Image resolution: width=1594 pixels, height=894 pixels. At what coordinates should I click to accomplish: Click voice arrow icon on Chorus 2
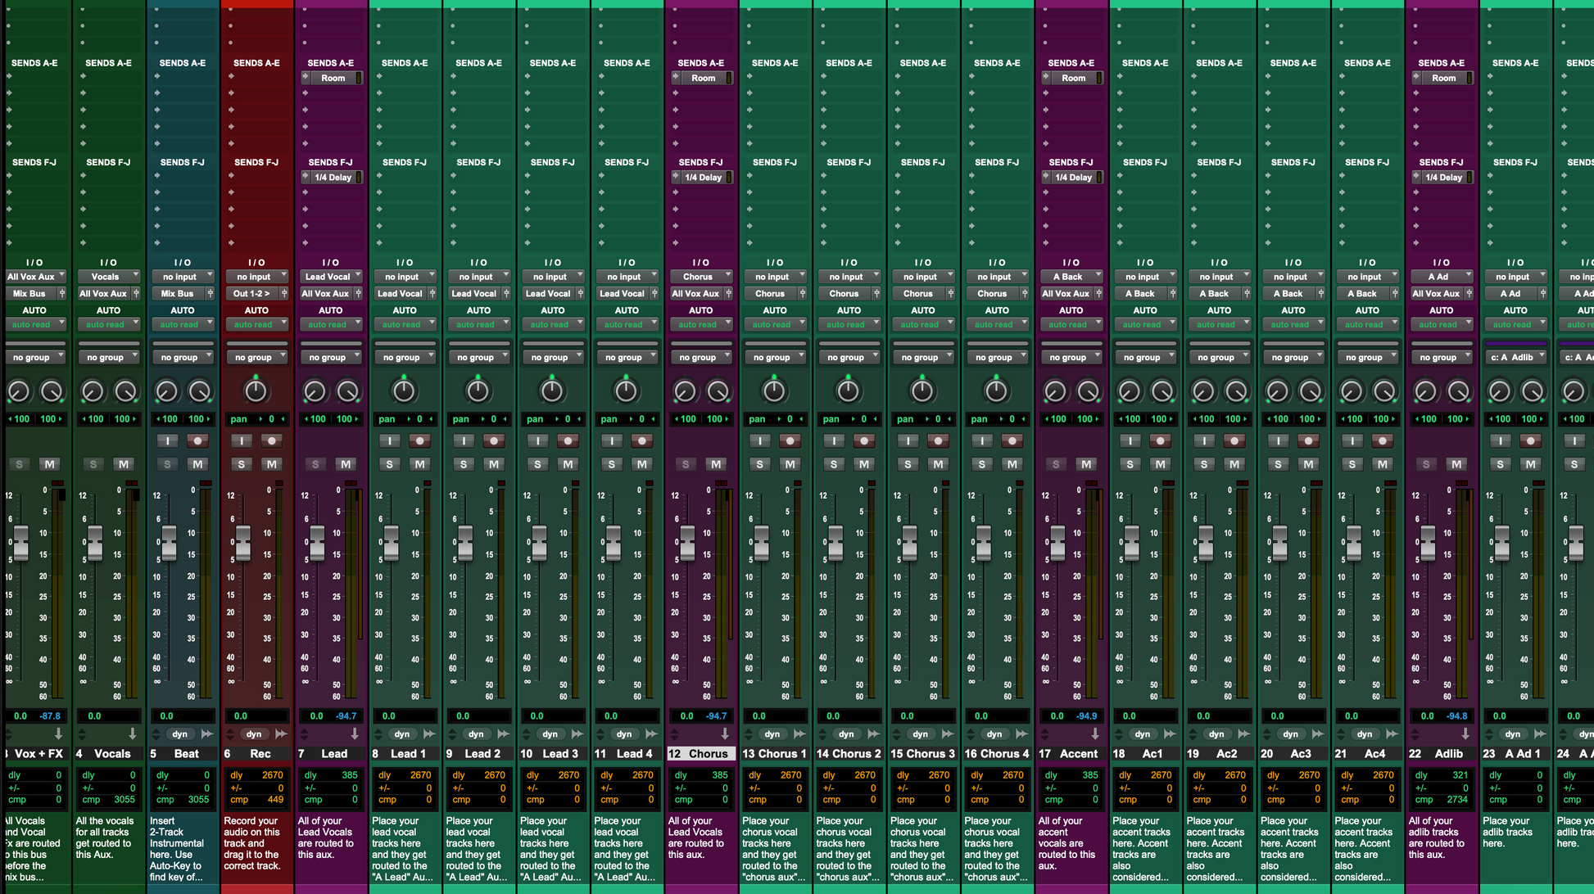[x=873, y=734]
